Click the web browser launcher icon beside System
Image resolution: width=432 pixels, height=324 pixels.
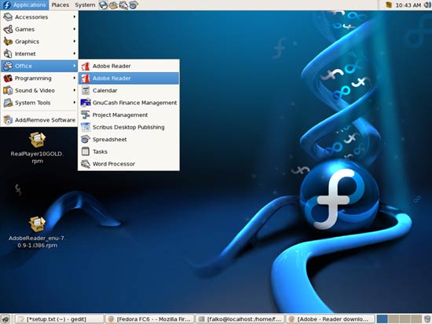click(x=104, y=5)
